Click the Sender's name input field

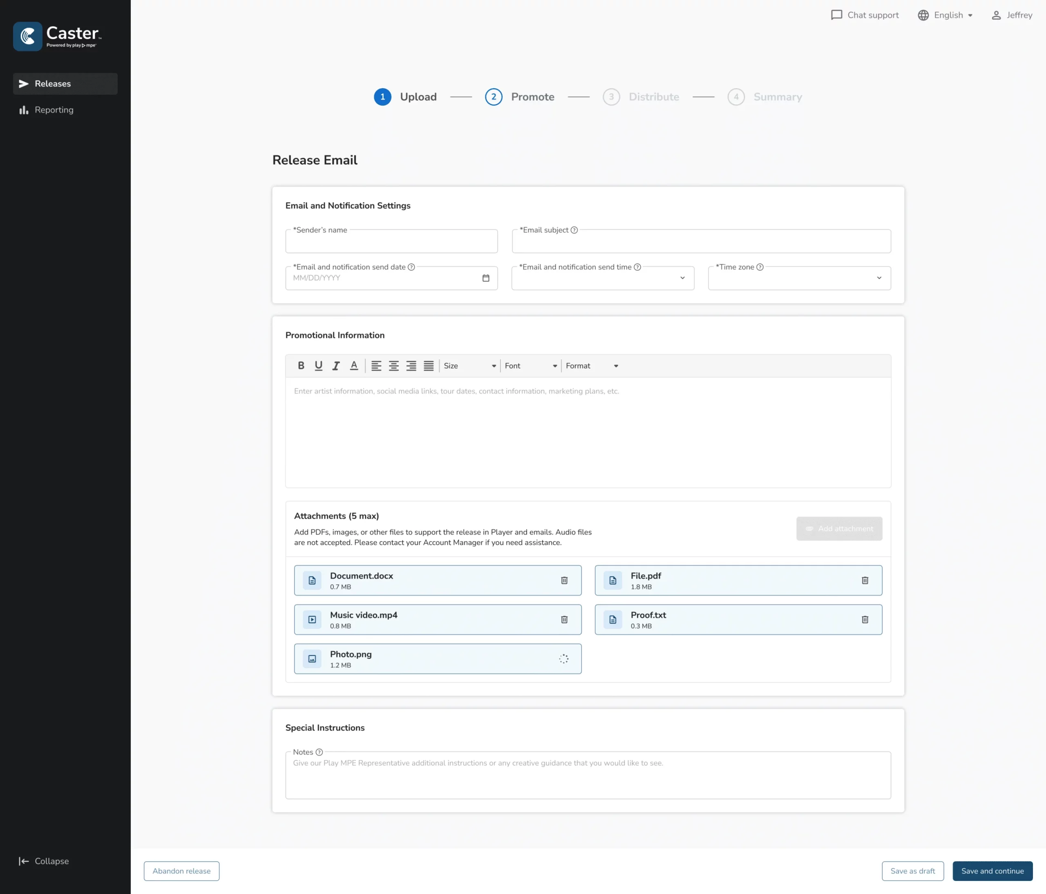(391, 242)
